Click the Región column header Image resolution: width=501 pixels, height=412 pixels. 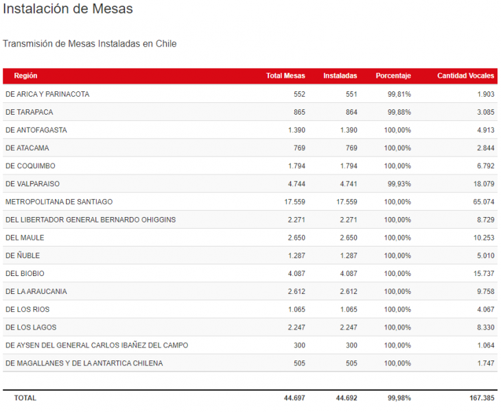point(25,76)
